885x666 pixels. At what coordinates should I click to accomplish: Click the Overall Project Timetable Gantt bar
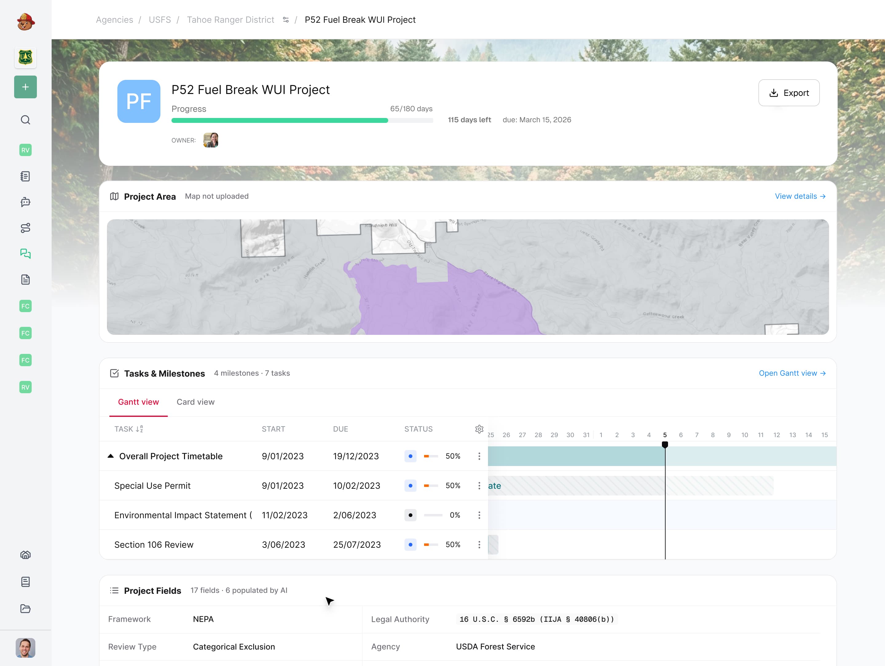coord(662,456)
